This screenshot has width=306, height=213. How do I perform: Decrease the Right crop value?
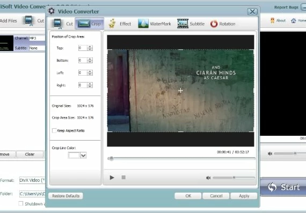90,86
